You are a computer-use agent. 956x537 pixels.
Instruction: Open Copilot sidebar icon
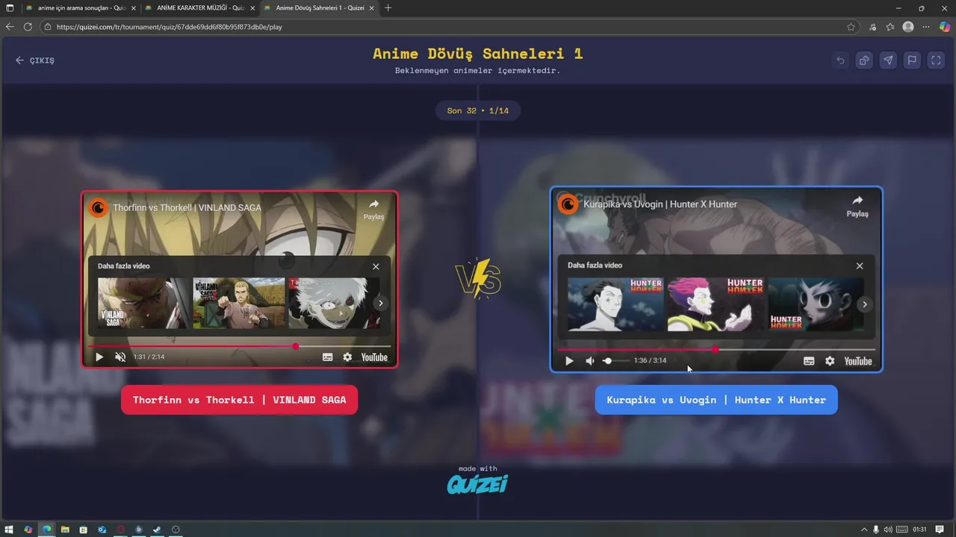[x=944, y=27]
